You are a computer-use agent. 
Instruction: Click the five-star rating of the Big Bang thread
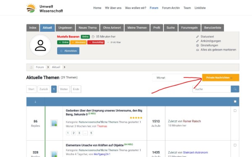136,118
